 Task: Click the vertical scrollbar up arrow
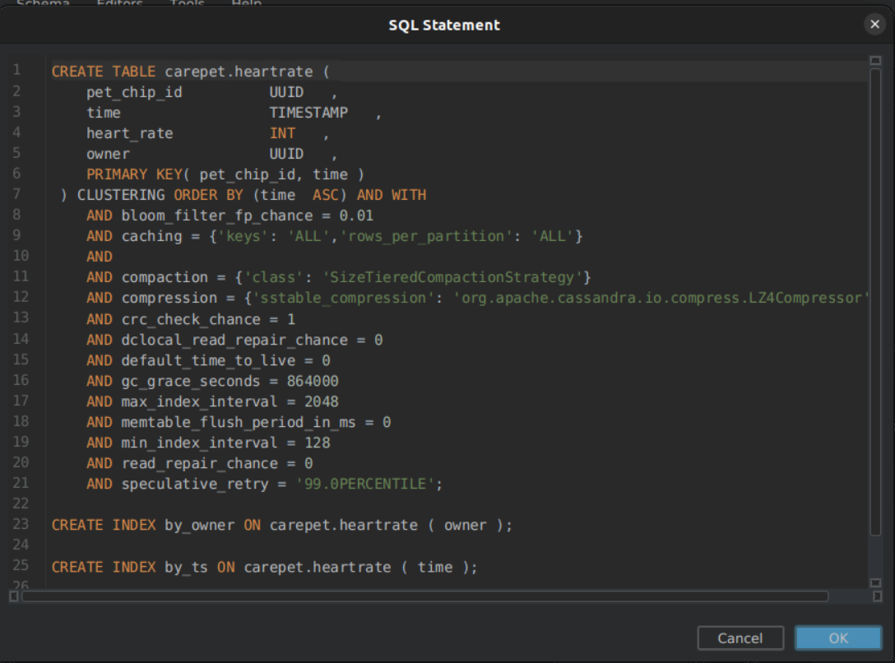pyautogui.click(x=875, y=61)
